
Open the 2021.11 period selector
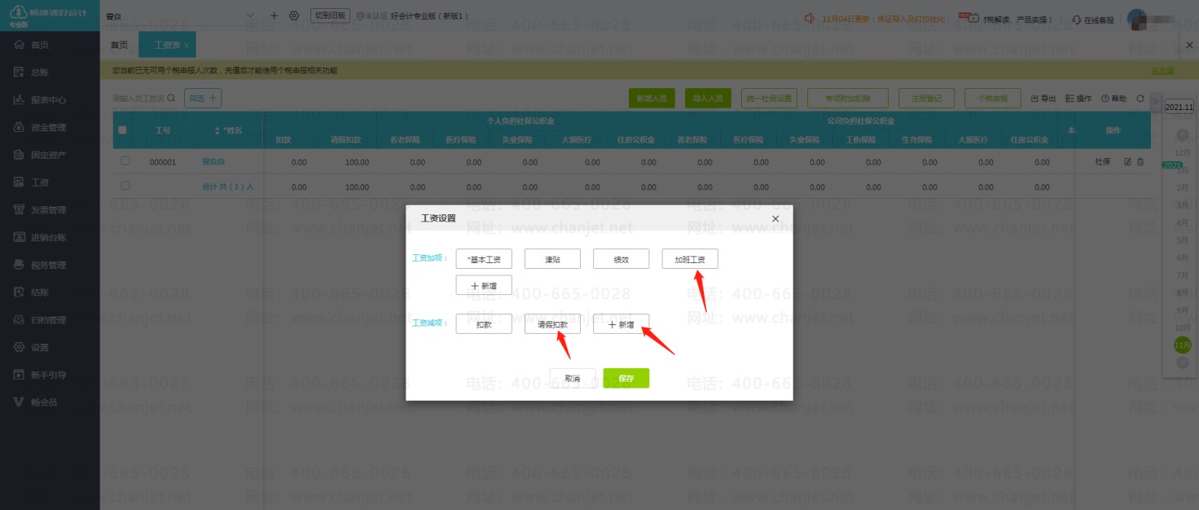(x=1179, y=107)
